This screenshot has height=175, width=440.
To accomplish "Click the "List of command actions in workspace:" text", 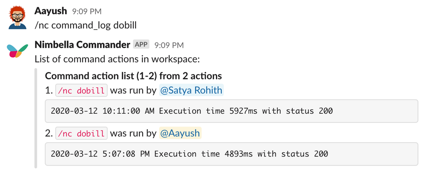I will pos(117,59).
